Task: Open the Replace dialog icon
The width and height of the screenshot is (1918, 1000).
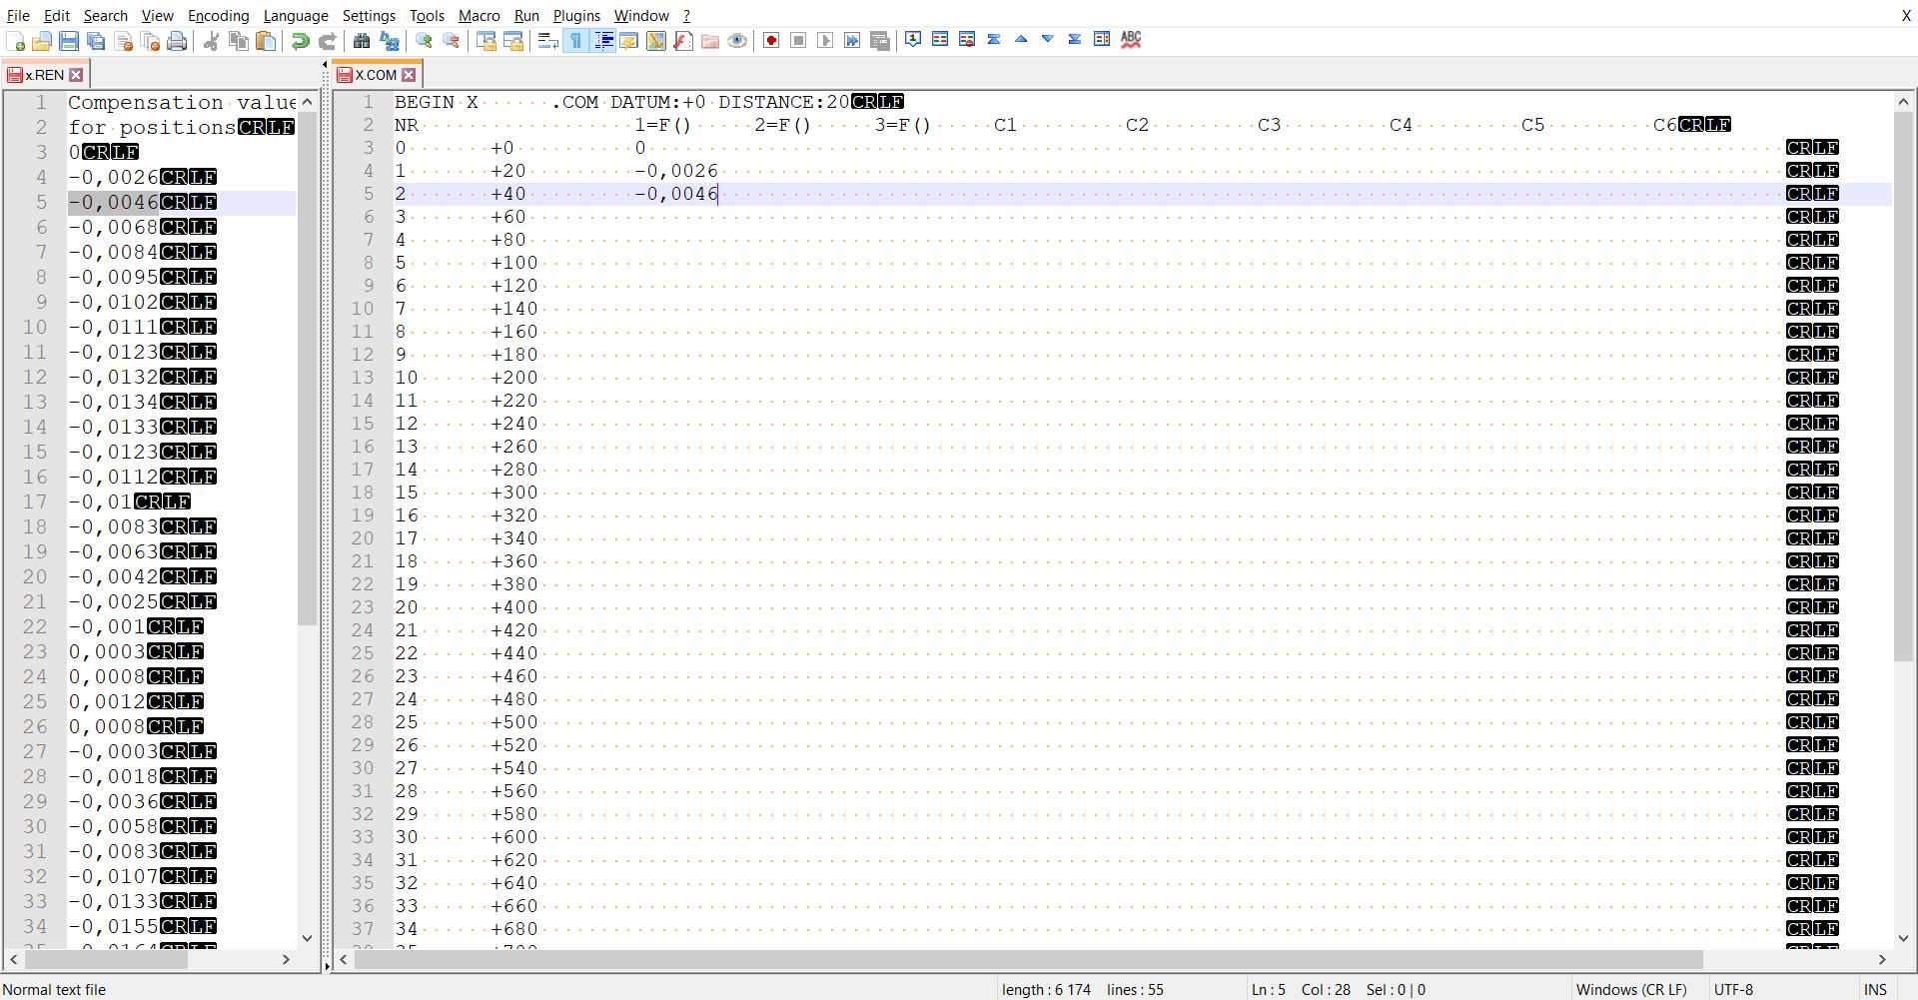Action: click(390, 41)
